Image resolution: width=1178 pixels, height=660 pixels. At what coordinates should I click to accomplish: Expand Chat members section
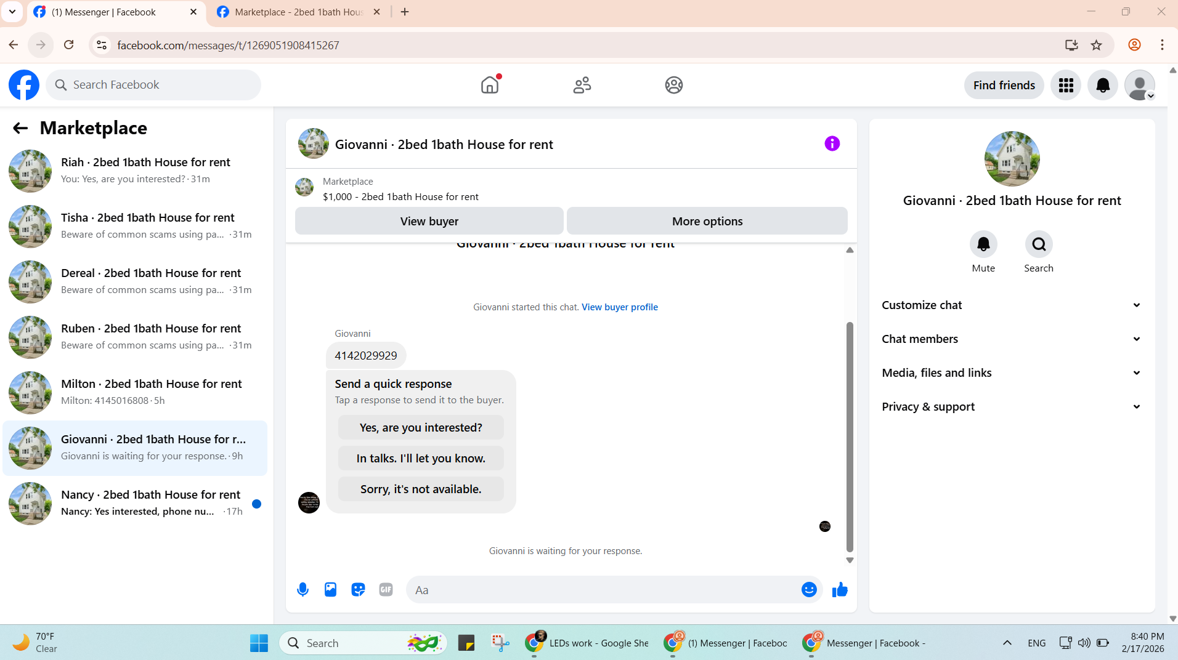coord(1012,339)
